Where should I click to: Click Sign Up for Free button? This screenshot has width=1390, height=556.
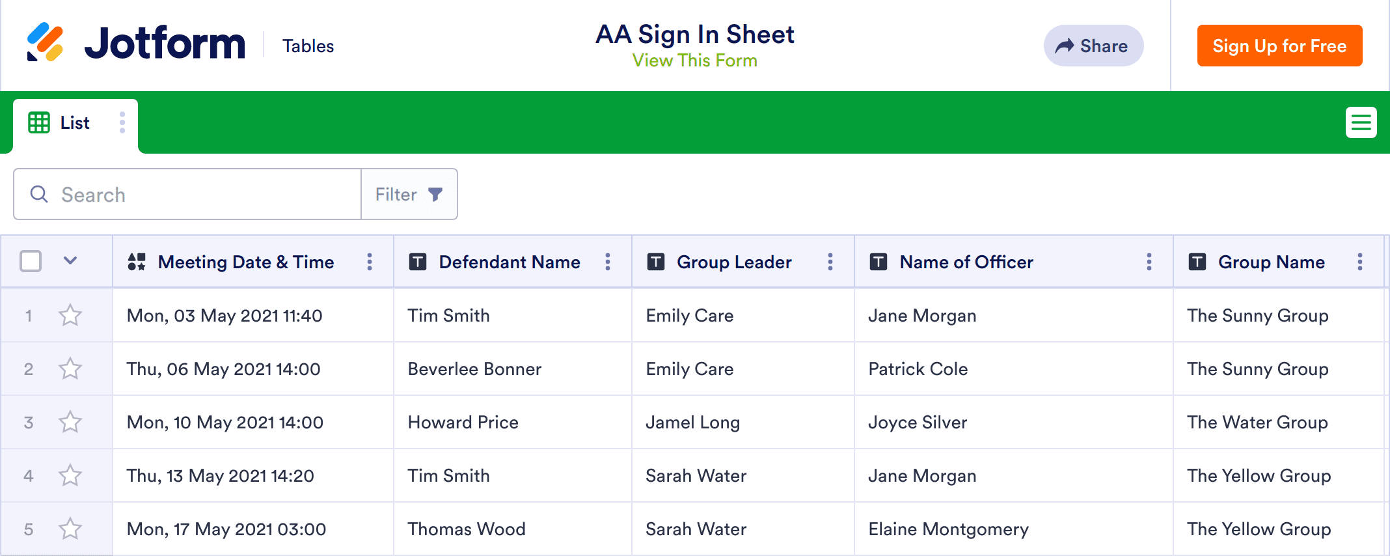pos(1279,46)
